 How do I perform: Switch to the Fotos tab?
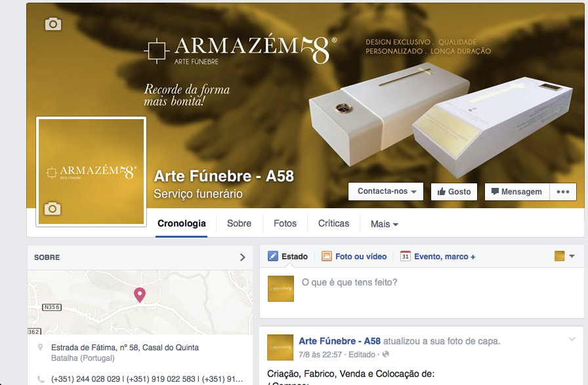point(285,223)
